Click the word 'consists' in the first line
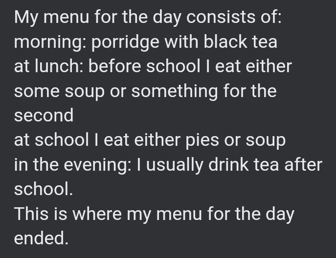The width and height of the screenshot is (336, 258). coord(221,17)
